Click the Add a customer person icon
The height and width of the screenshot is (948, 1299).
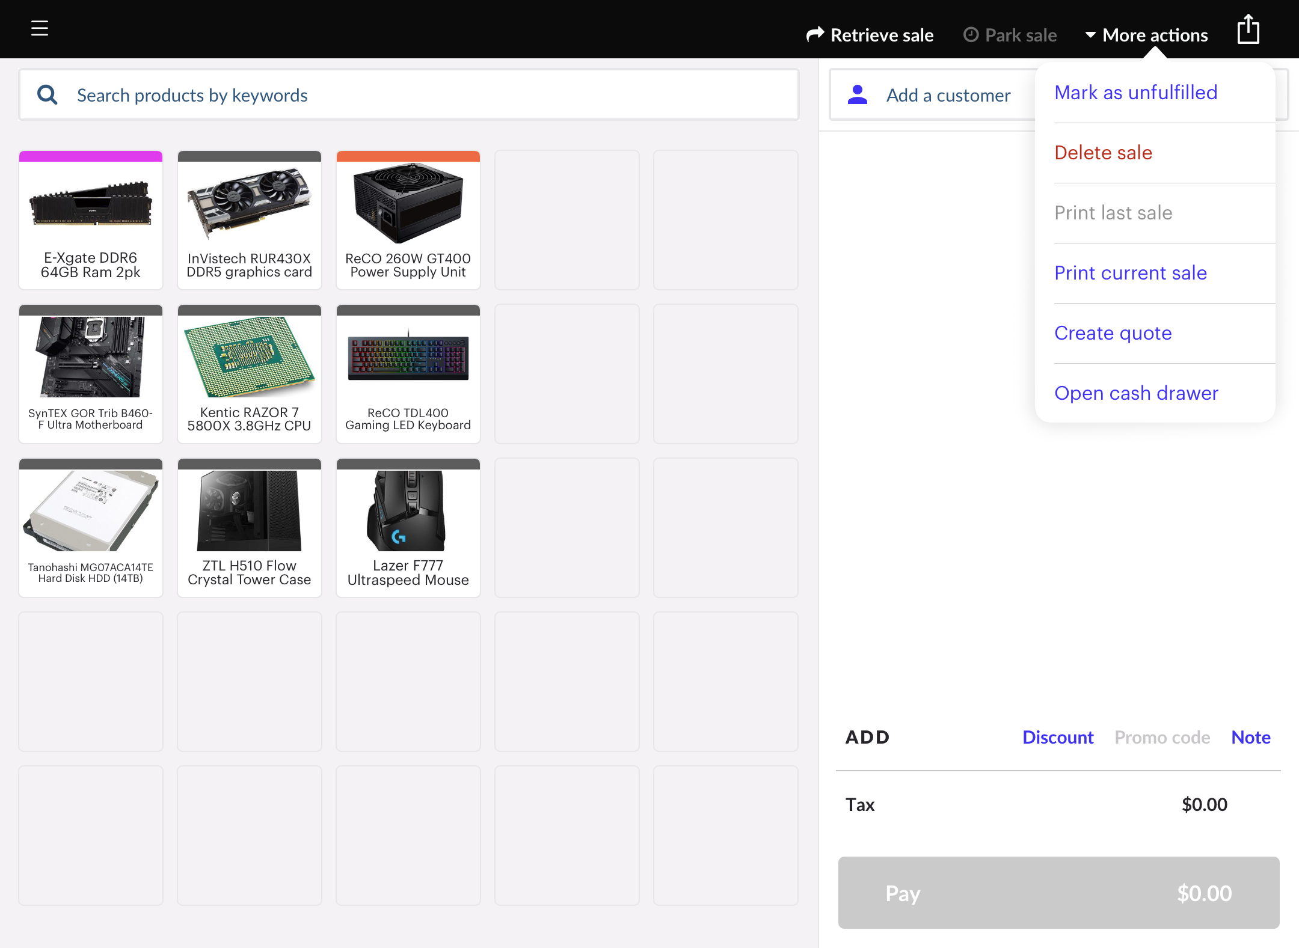pyautogui.click(x=858, y=94)
